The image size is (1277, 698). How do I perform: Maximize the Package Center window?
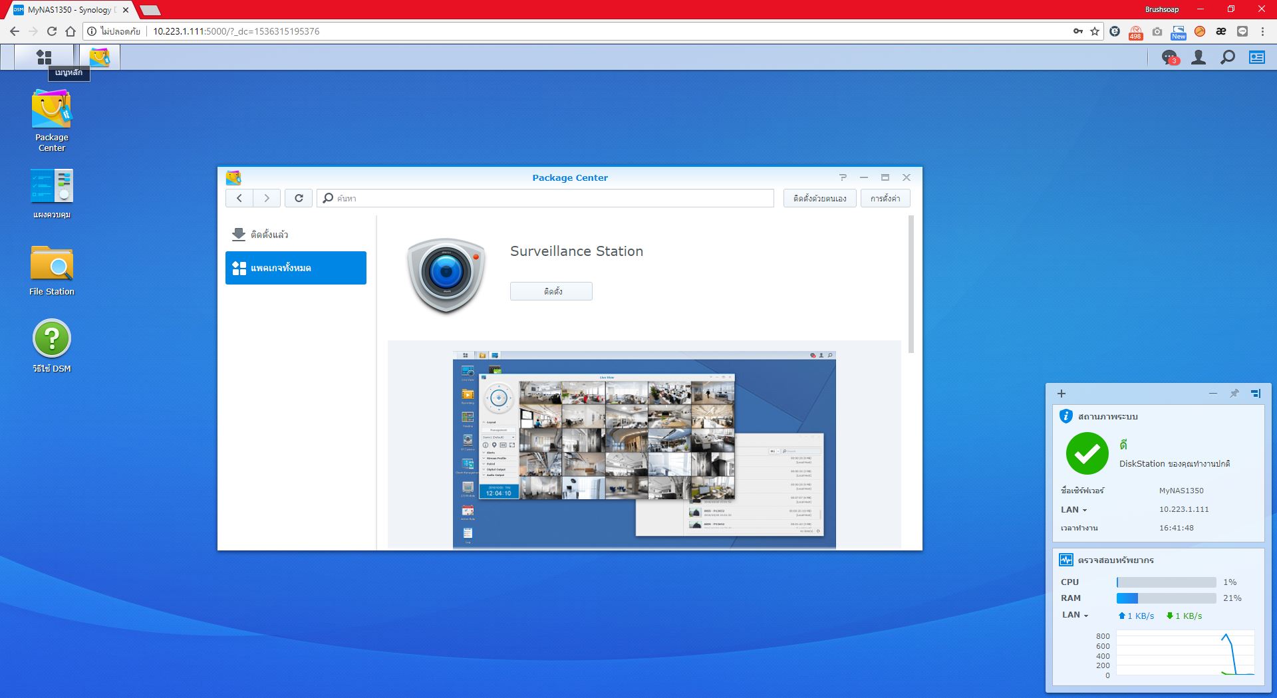[x=885, y=177]
